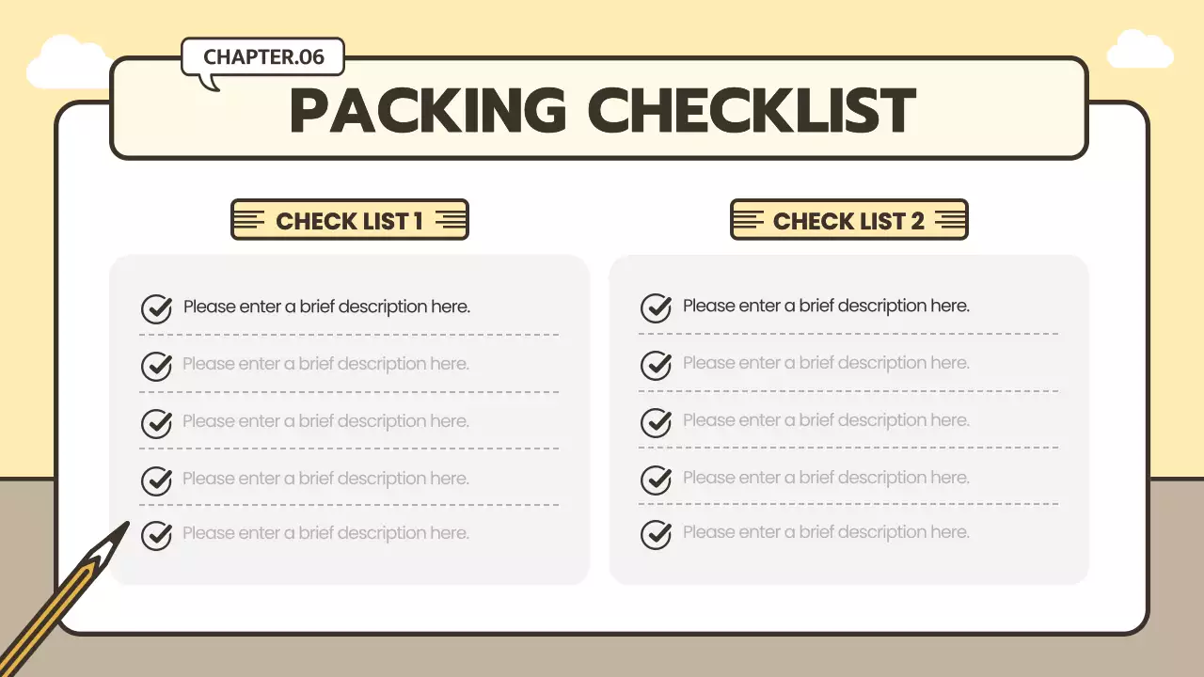Viewport: 1204px width, 677px height.
Task: Select the cloud shape at top left
Action: (66, 62)
